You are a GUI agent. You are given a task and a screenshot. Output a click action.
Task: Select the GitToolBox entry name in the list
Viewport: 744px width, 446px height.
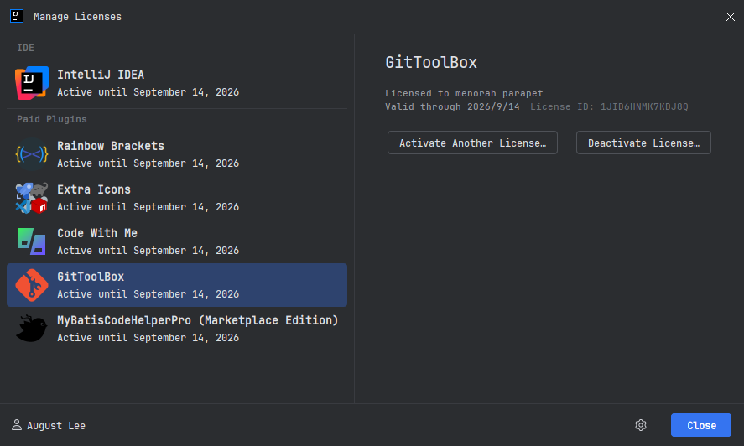(x=91, y=277)
